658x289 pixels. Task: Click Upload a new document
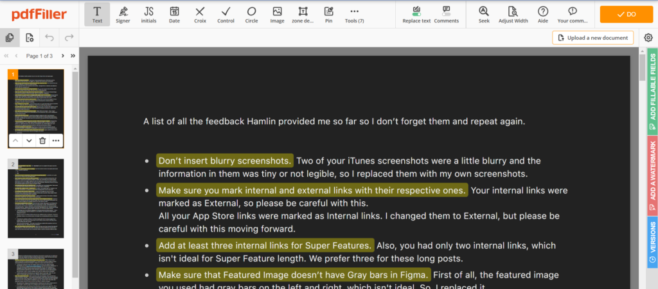click(x=592, y=38)
